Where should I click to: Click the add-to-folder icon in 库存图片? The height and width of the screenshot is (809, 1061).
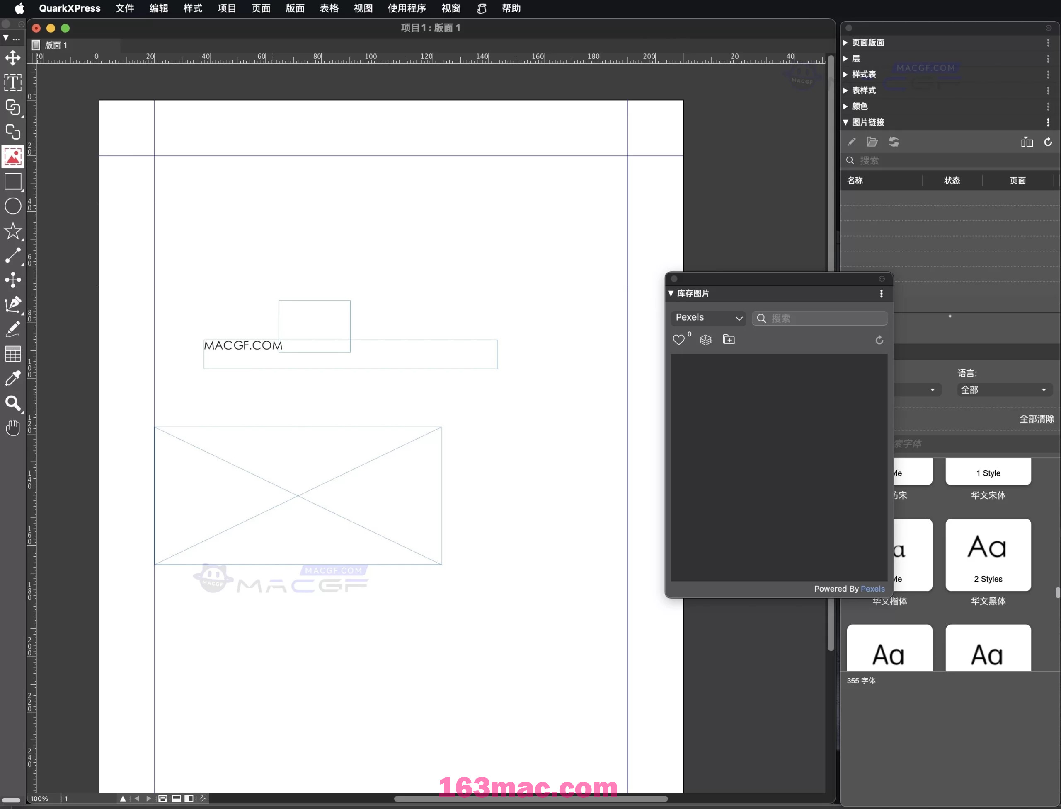[729, 340]
